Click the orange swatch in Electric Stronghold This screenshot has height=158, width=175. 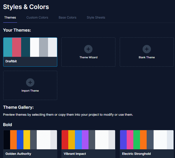point(143,140)
